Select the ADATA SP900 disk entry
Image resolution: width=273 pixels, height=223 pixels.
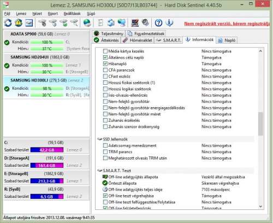tap(46, 42)
